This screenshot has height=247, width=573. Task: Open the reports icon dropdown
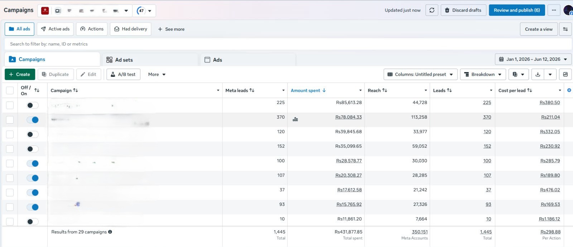tap(519, 74)
